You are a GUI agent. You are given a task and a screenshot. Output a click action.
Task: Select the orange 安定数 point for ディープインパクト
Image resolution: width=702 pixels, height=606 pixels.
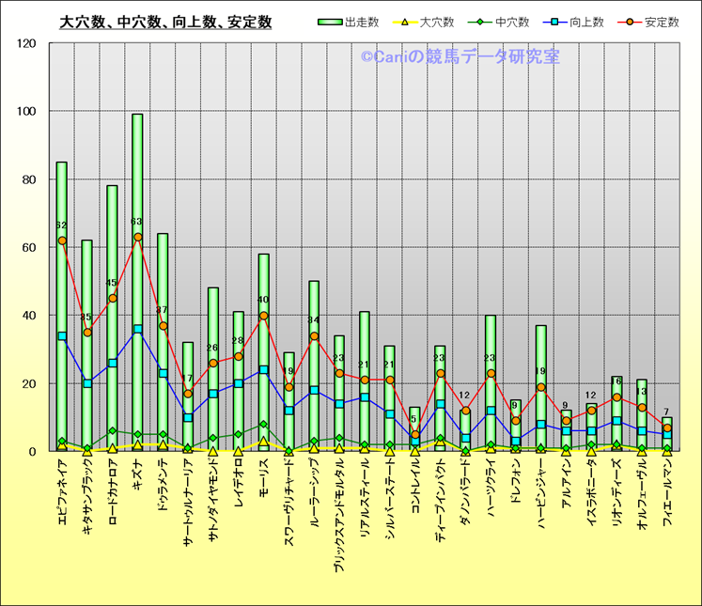[441, 373]
